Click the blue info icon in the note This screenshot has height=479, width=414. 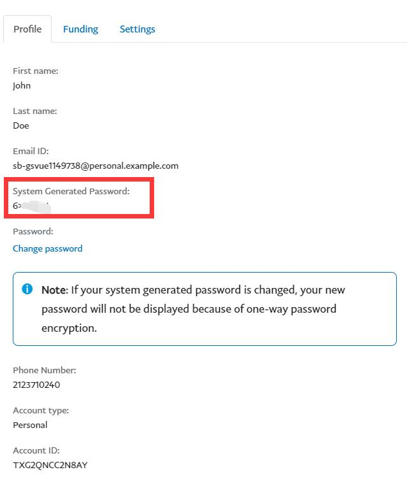click(x=27, y=289)
